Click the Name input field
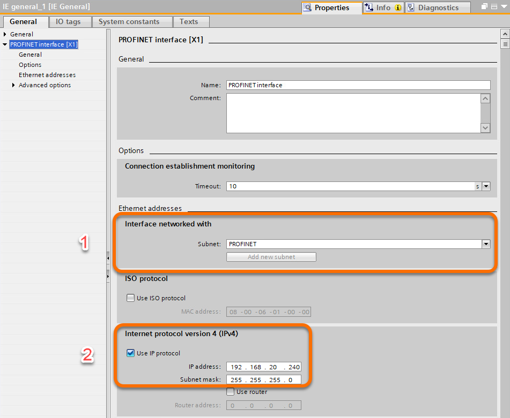Image resolution: width=510 pixels, height=418 pixels. 358,85
